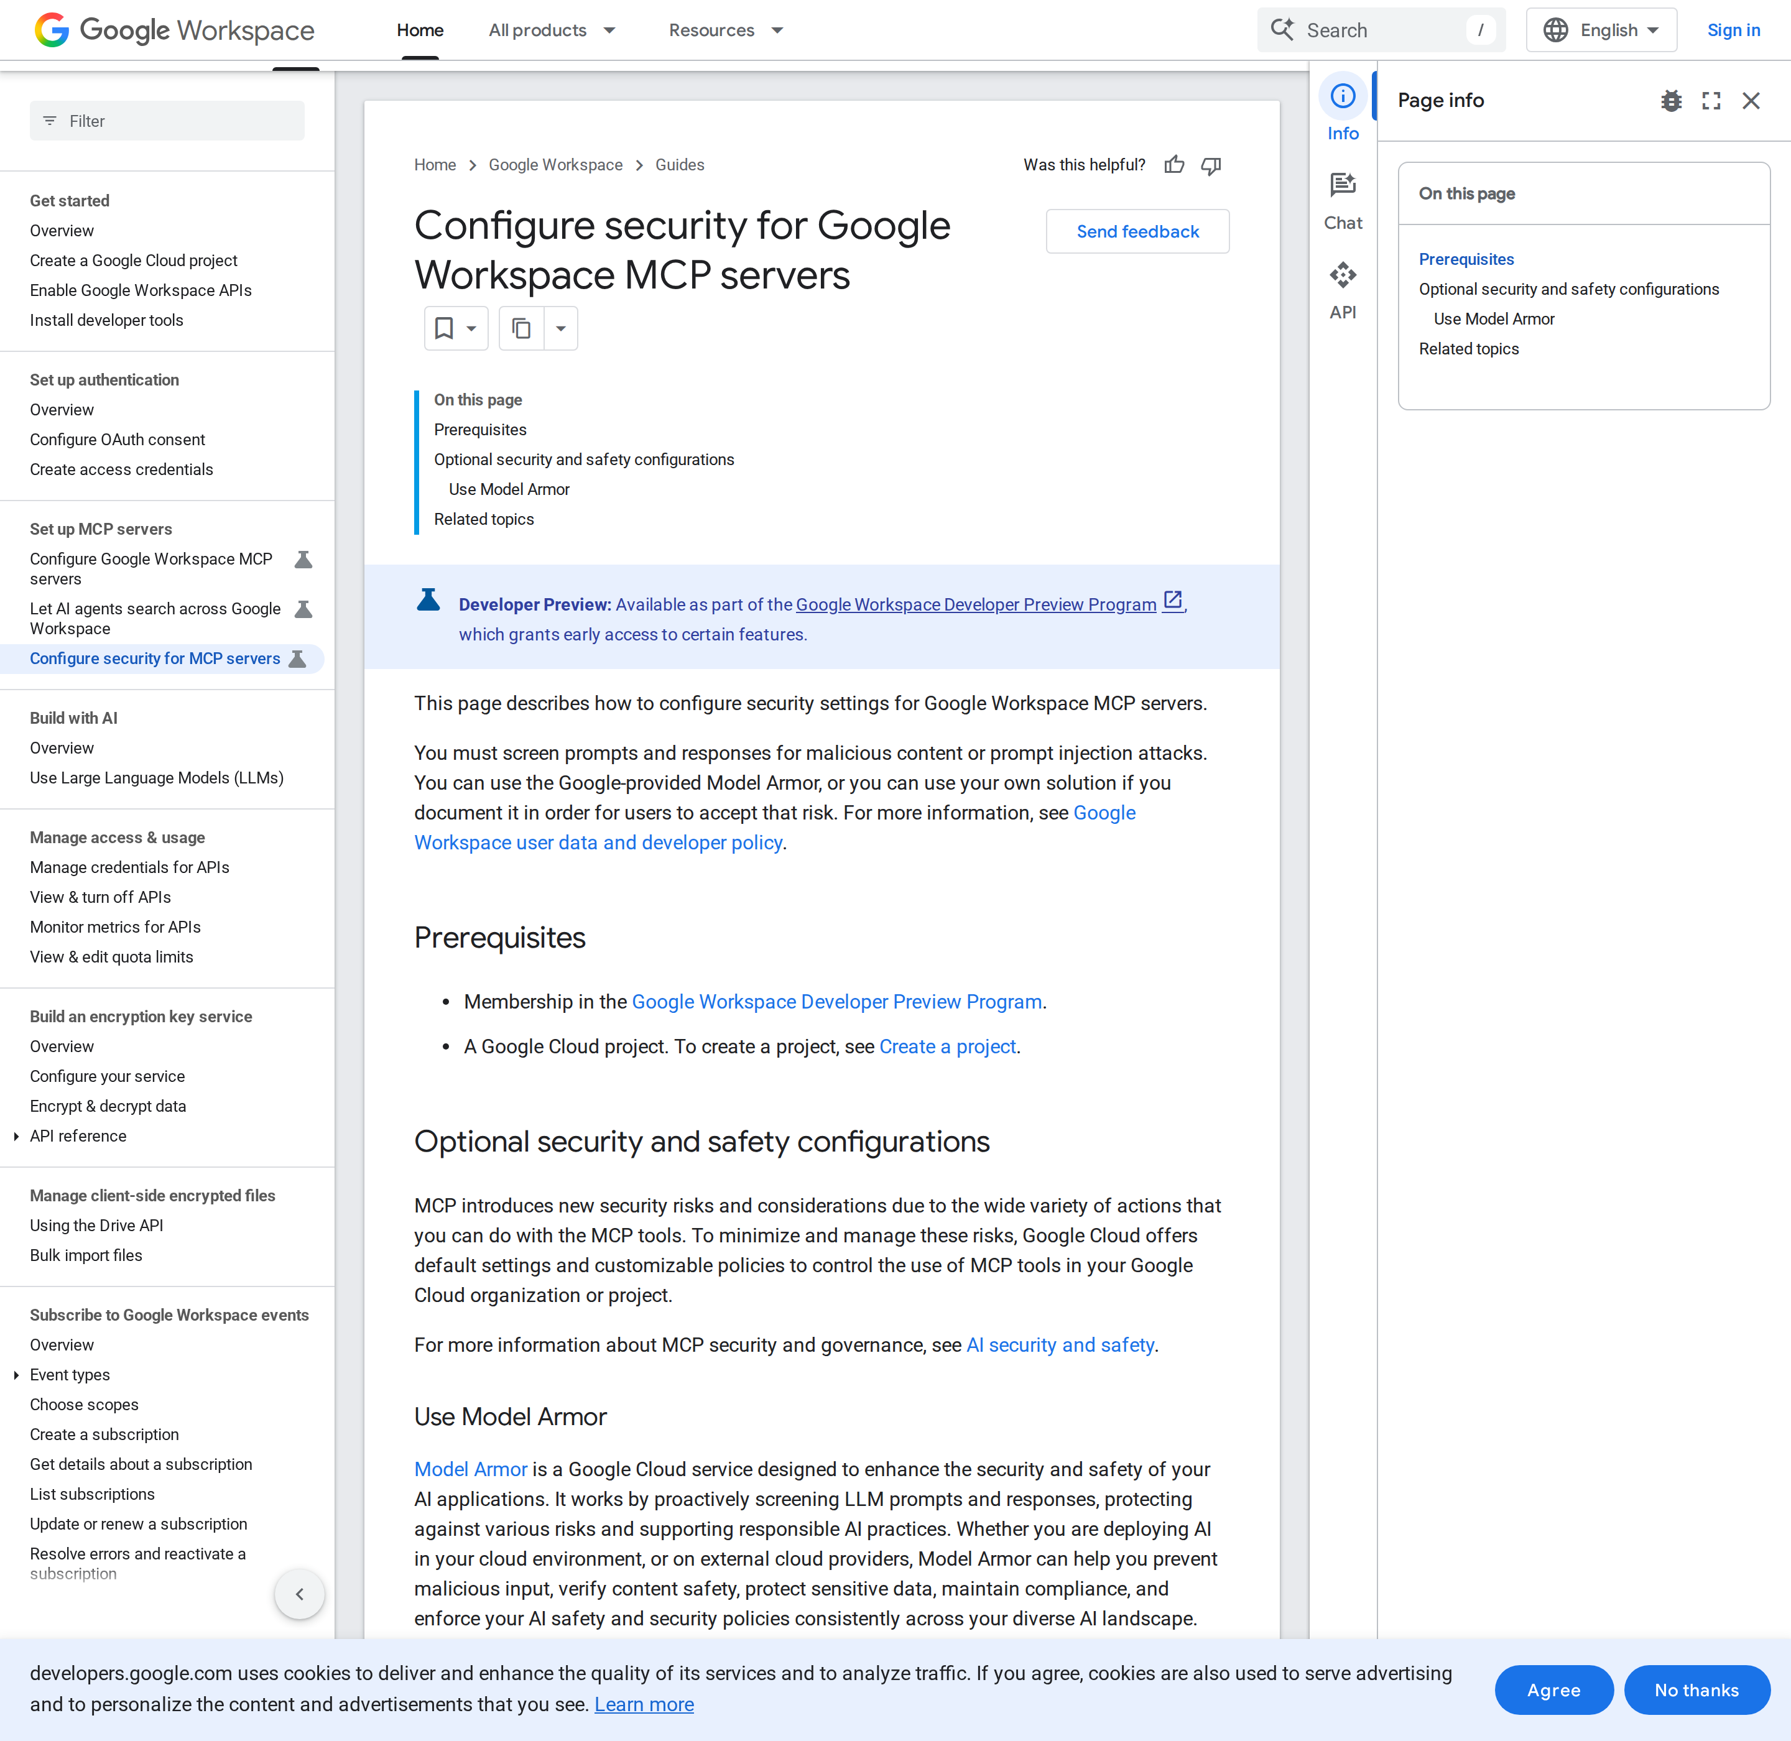Click the No thanks cookies button

click(1696, 1690)
